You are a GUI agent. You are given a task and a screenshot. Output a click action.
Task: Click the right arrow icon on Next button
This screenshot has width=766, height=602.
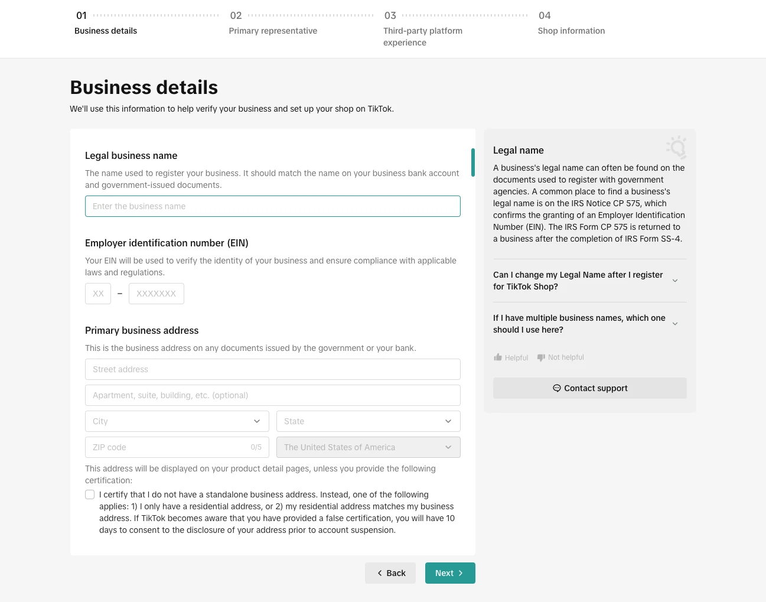click(x=461, y=573)
